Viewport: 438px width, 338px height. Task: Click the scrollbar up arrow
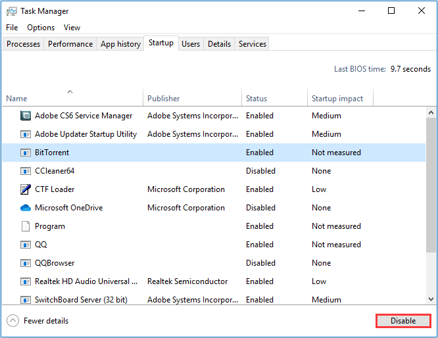431,112
